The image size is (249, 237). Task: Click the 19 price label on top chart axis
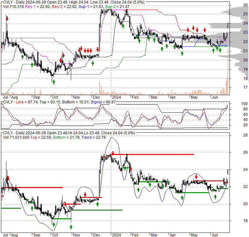point(245,69)
